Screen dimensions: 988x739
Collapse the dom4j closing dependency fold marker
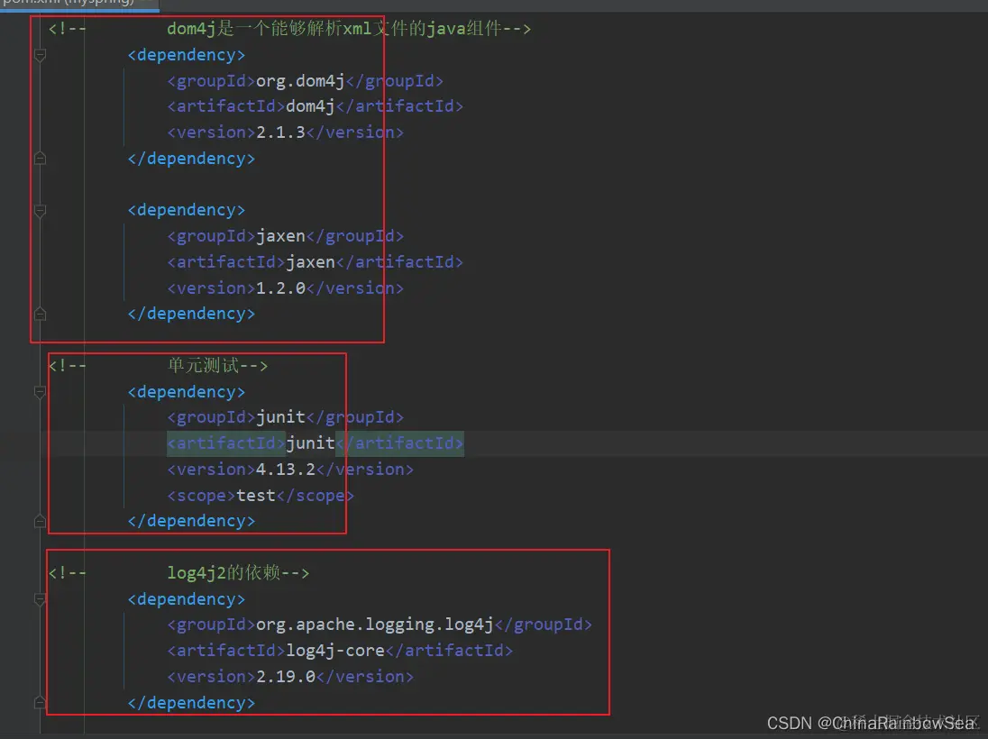click(x=41, y=158)
